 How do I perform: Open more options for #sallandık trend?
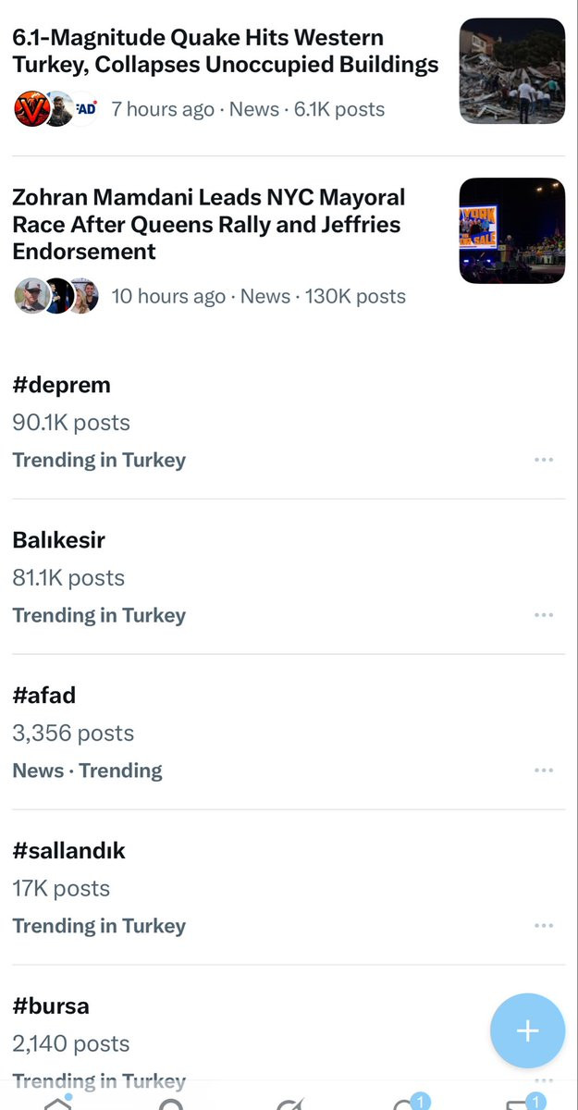tap(544, 926)
